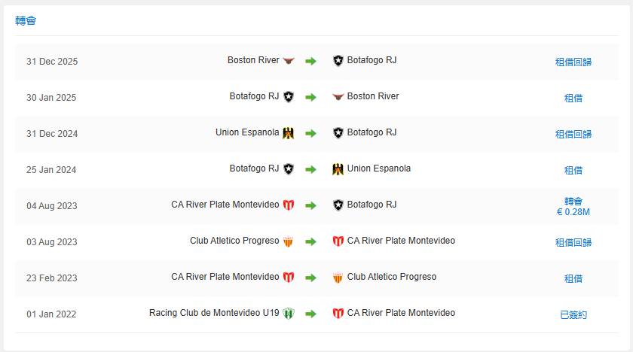
Task: Click Racing Club de Montevideo U19 crest
Action: [288, 314]
